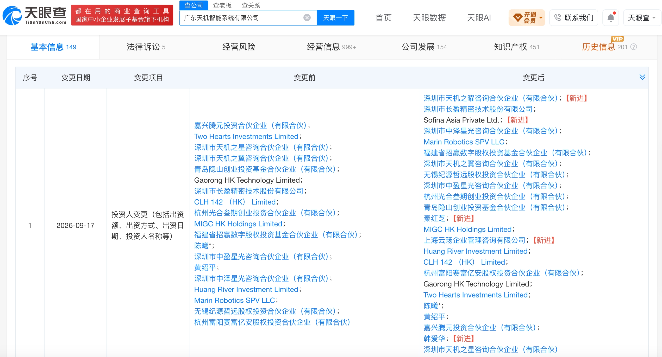The image size is (662, 357).
Task: Open the notification bell
Action: pos(611,18)
